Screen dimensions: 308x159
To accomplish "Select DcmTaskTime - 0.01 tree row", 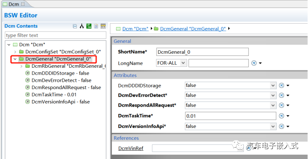I will coord(54,94).
